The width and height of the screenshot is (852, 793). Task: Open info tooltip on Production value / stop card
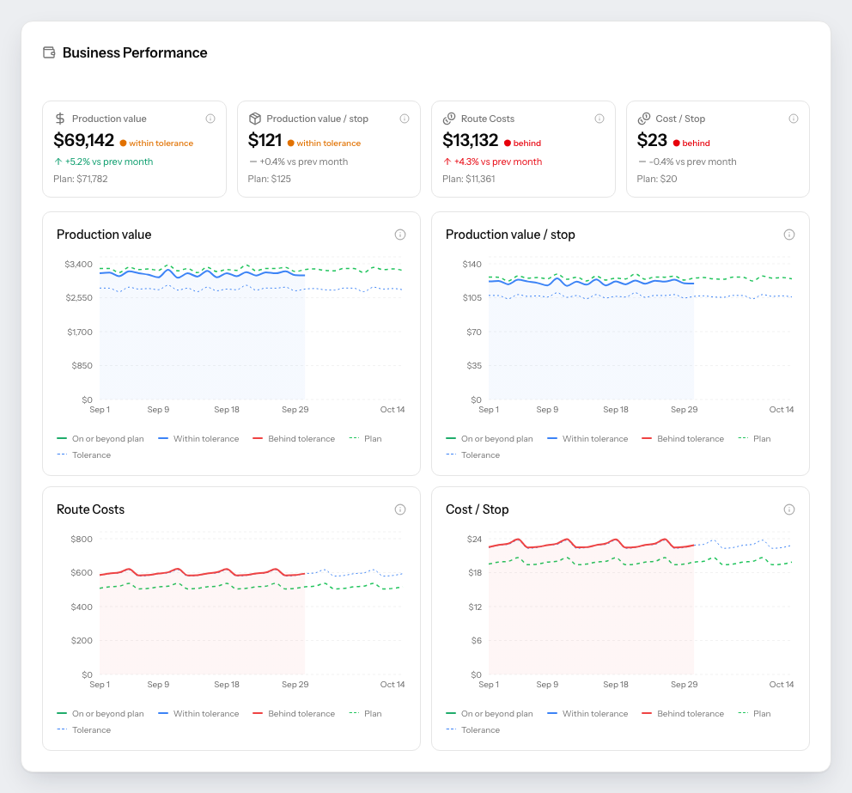tap(405, 119)
